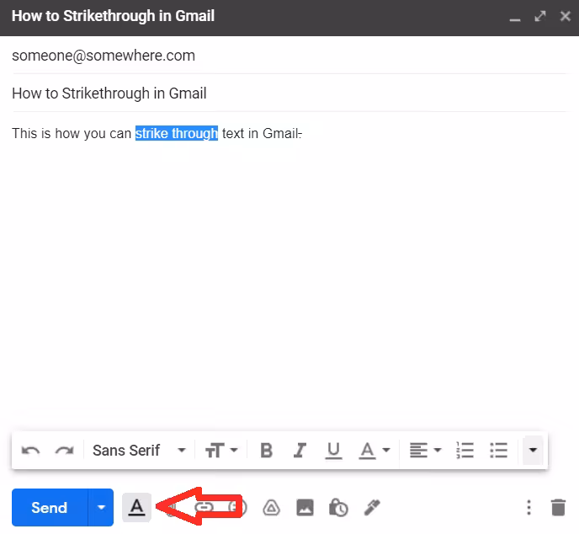Open the send options dropdown arrow
Image resolution: width=579 pixels, height=534 pixels.
click(x=101, y=507)
